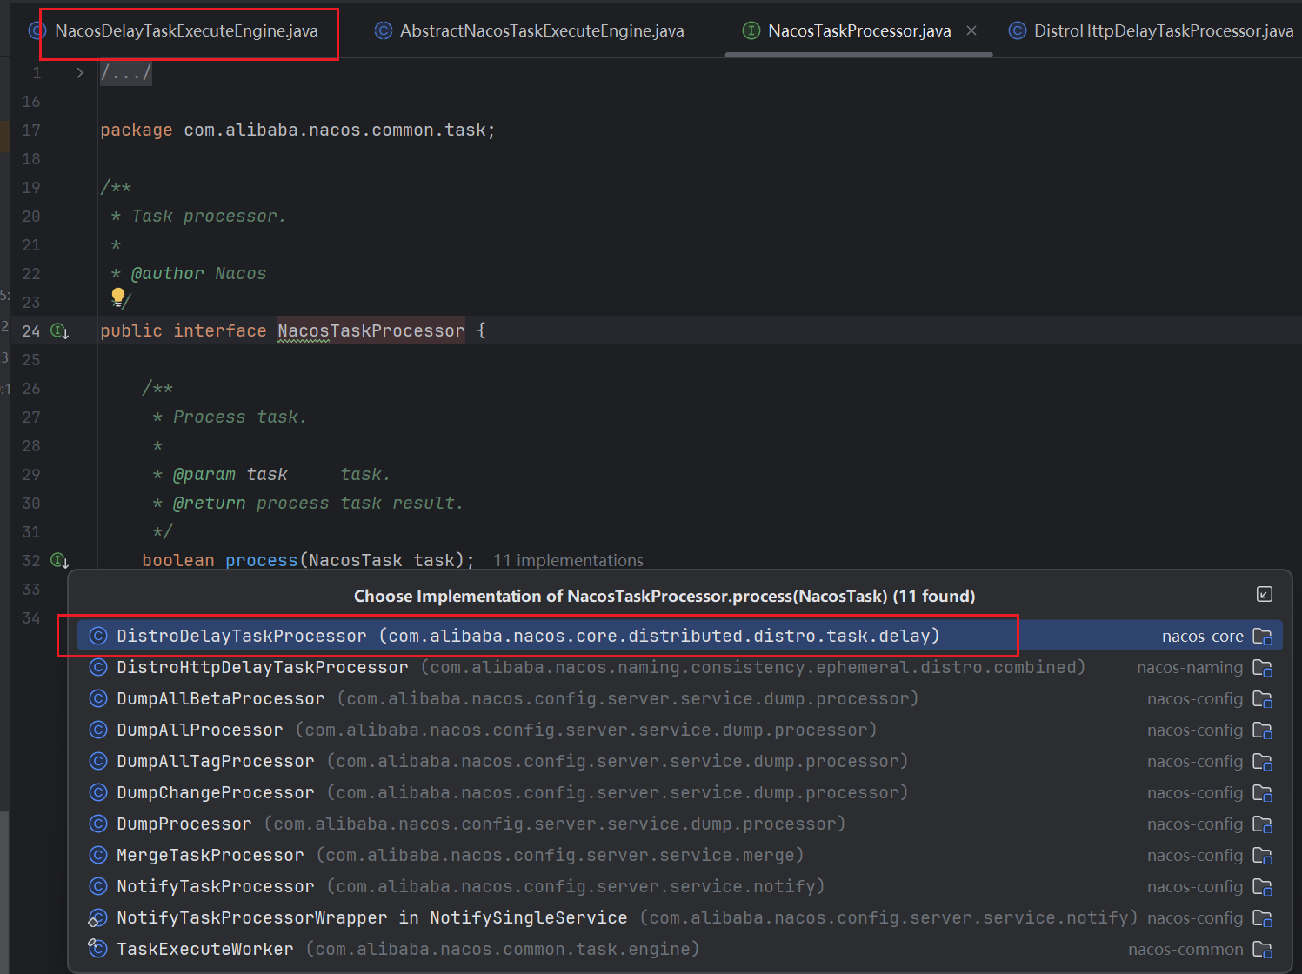Click class icon beside DumpAllProcessor
The height and width of the screenshot is (974, 1302).
click(x=98, y=730)
